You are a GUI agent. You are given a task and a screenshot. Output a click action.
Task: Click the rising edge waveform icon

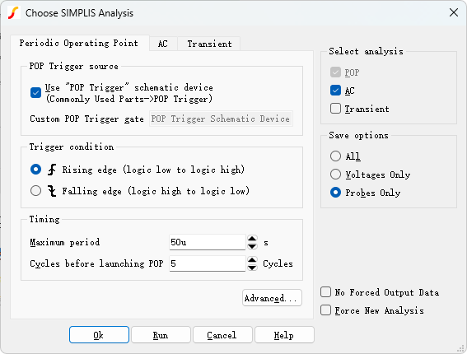pos(52,170)
